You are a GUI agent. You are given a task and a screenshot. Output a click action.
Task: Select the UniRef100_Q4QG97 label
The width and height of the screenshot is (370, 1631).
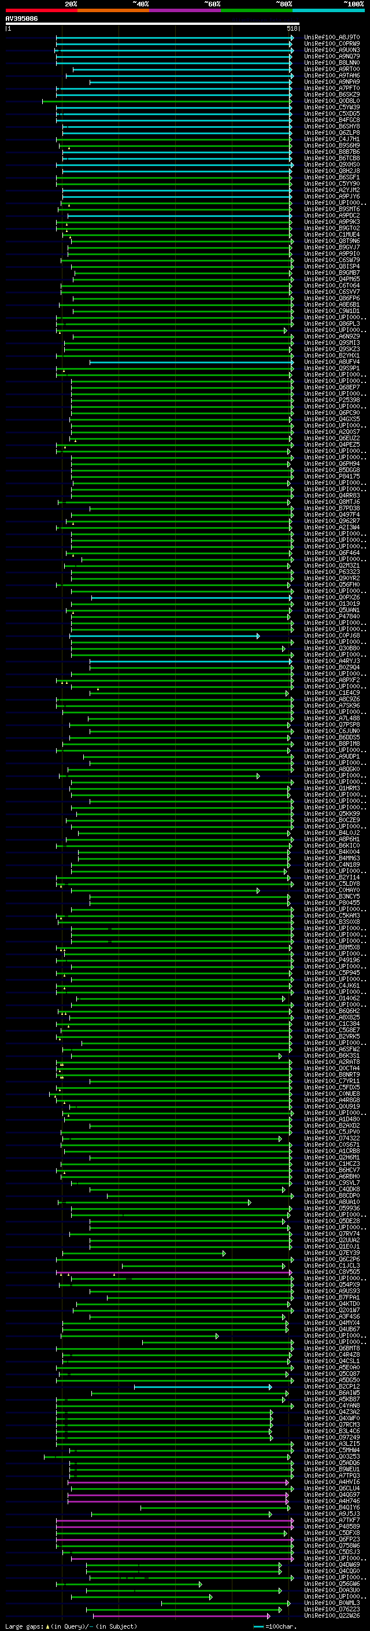(x=331, y=1495)
